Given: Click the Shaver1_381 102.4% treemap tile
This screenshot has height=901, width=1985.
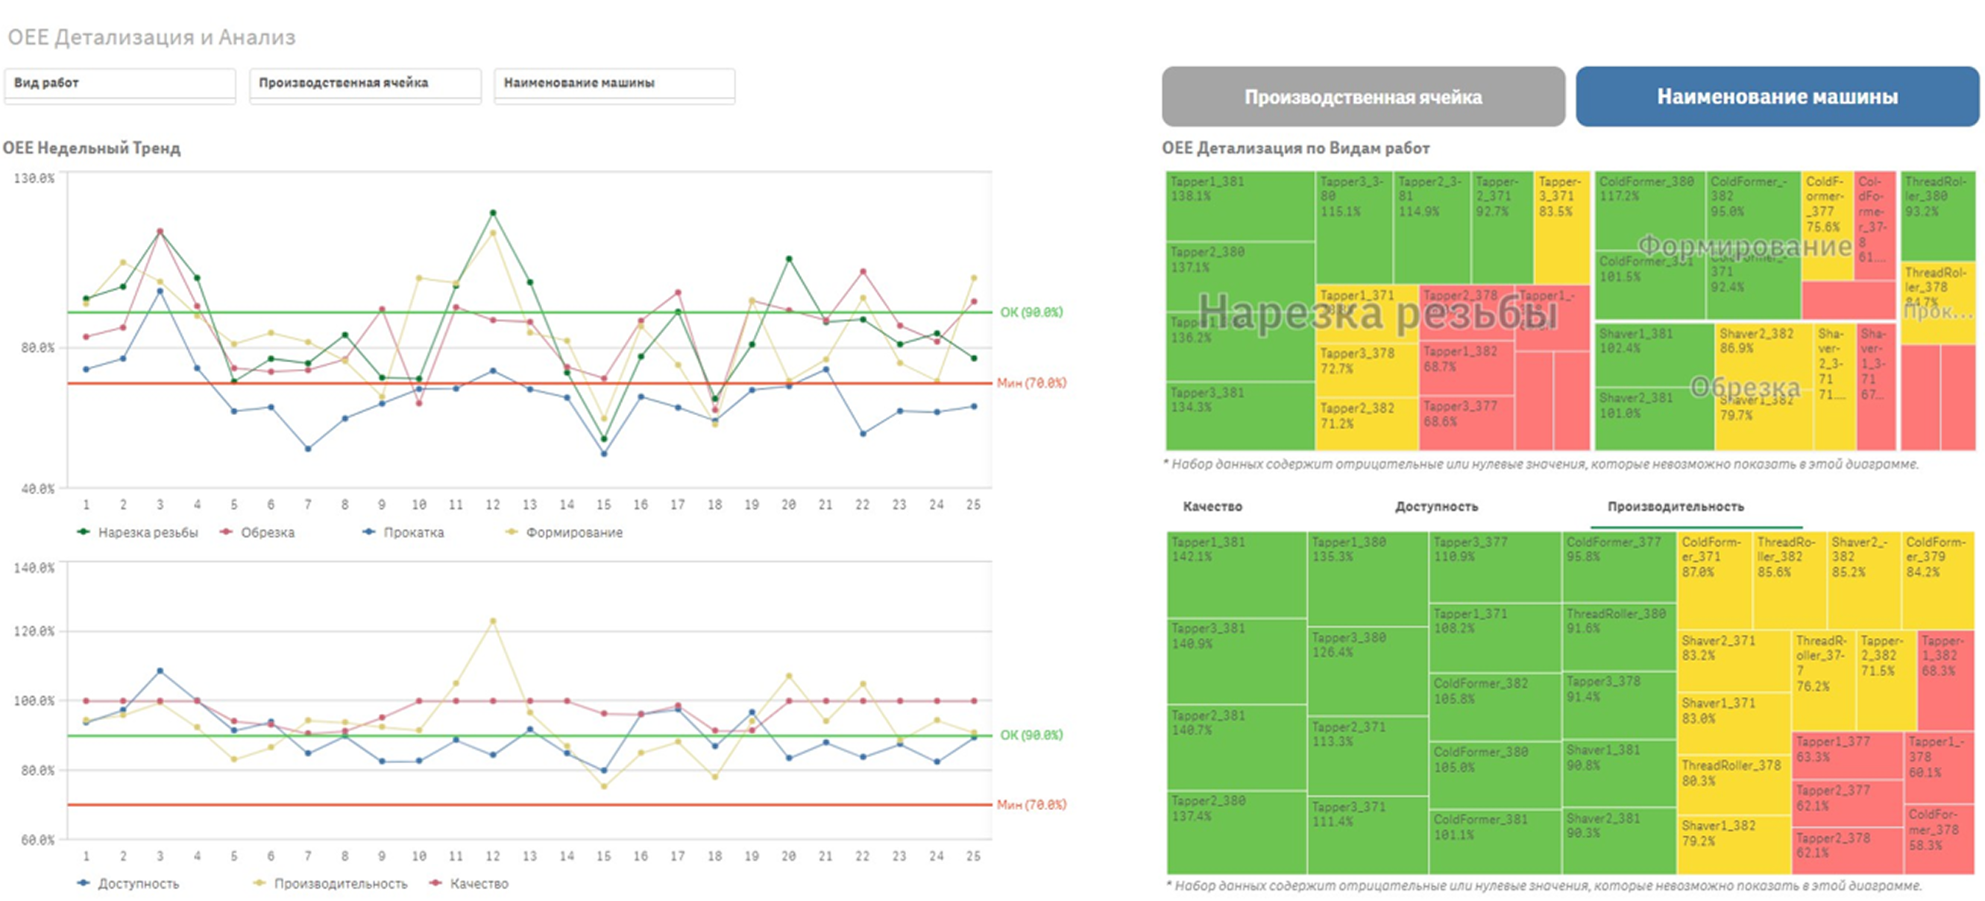Looking at the screenshot, I should [1655, 355].
